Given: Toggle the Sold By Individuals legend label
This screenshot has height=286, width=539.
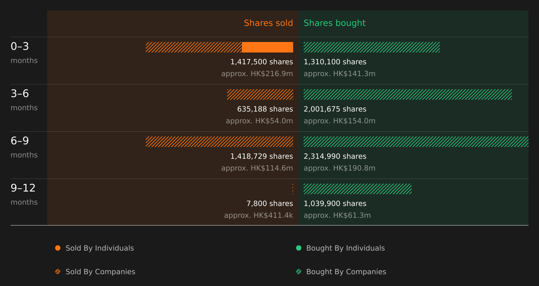Looking at the screenshot, I should click(x=100, y=248).
